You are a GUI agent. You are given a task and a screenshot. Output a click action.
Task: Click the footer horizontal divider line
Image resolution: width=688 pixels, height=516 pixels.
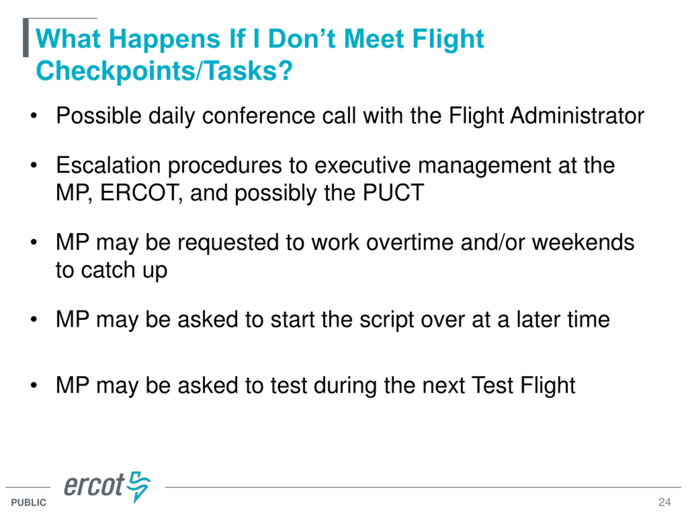coord(423,488)
